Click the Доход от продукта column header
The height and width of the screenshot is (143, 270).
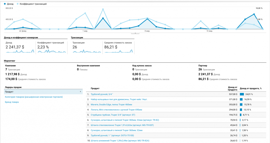point(232,88)
